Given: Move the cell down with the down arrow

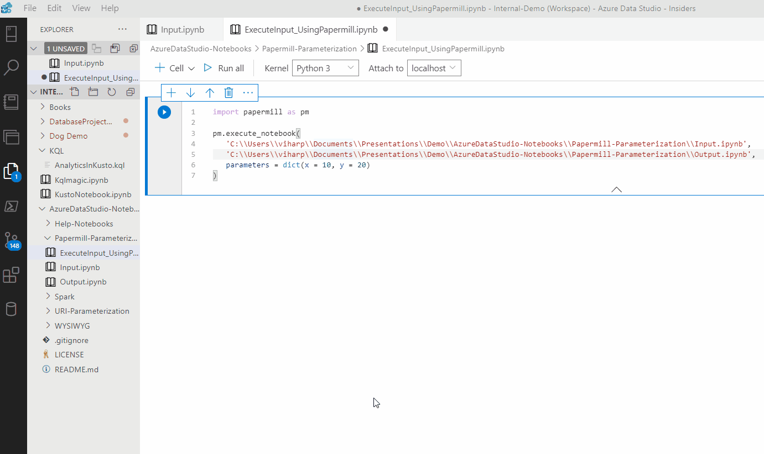Looking at the screenshot, I should coord(190,92).
